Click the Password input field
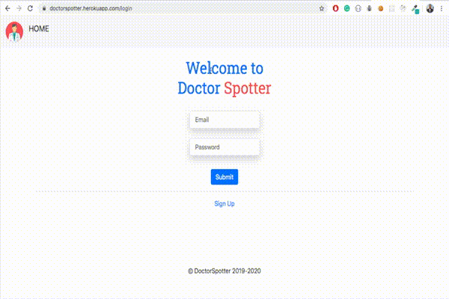449x299 pixels. (224, 147)
